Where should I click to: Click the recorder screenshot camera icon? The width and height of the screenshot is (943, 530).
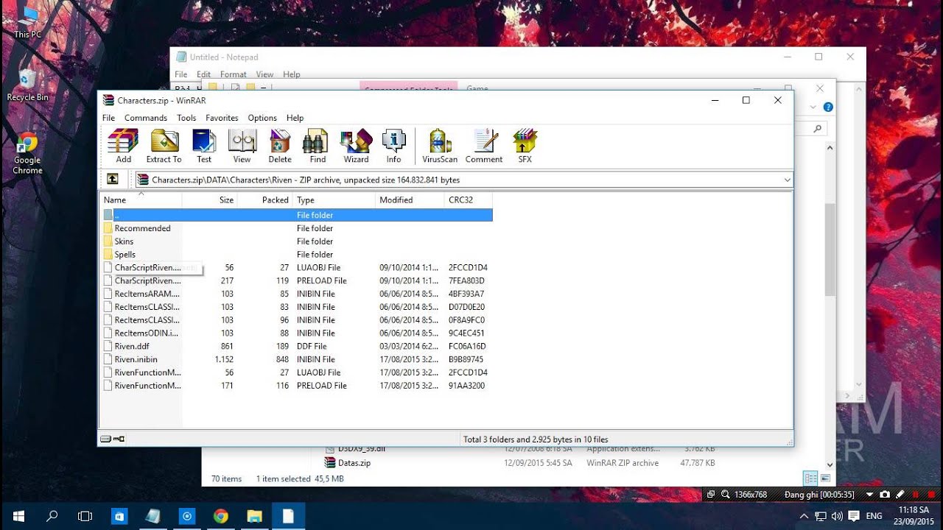(885, 495)
